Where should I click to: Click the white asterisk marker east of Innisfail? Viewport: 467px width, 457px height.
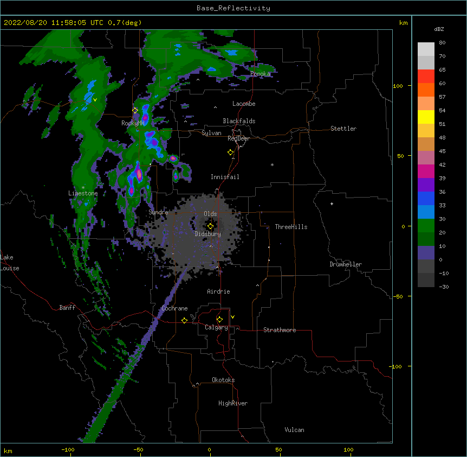[x=272, y=165]
